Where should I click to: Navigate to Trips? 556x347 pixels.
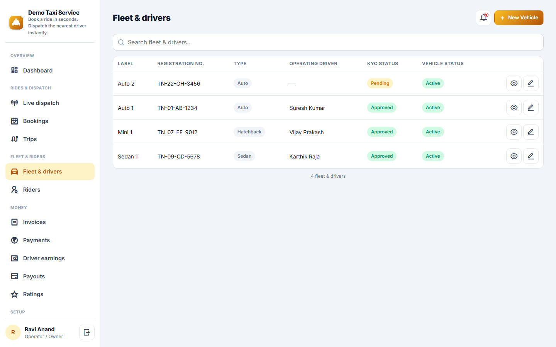[x=50, y=139]
